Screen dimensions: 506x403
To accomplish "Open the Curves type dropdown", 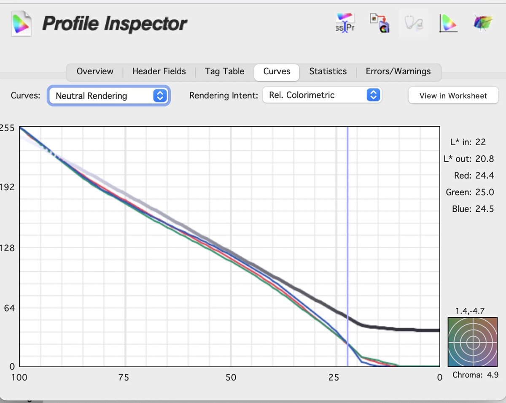I will tap(109, 96).
